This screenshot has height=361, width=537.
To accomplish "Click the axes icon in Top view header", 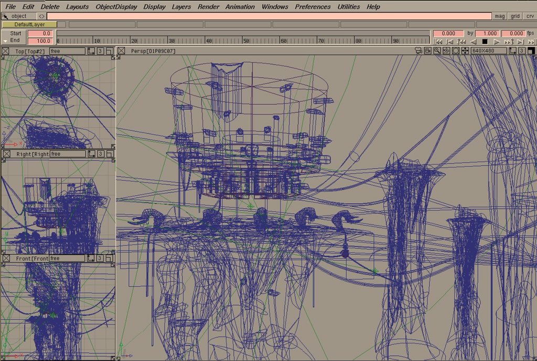I will (91, 51).
